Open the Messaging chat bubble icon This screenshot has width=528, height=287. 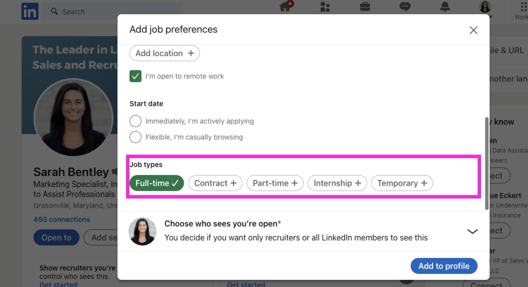point(405,6)
